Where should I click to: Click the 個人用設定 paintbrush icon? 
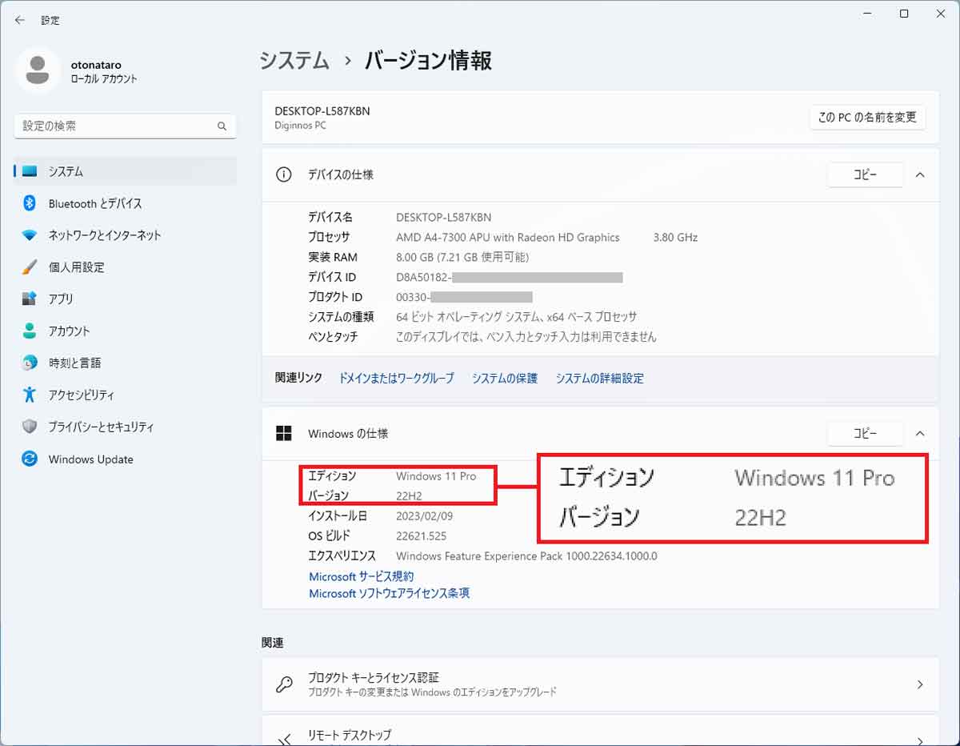tap(30, 267)
